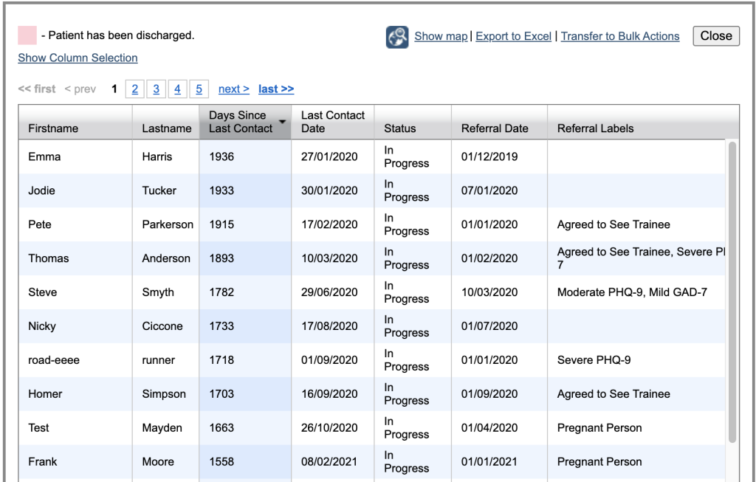Click the pink discharged patient color swatch

tap(27, 35)
